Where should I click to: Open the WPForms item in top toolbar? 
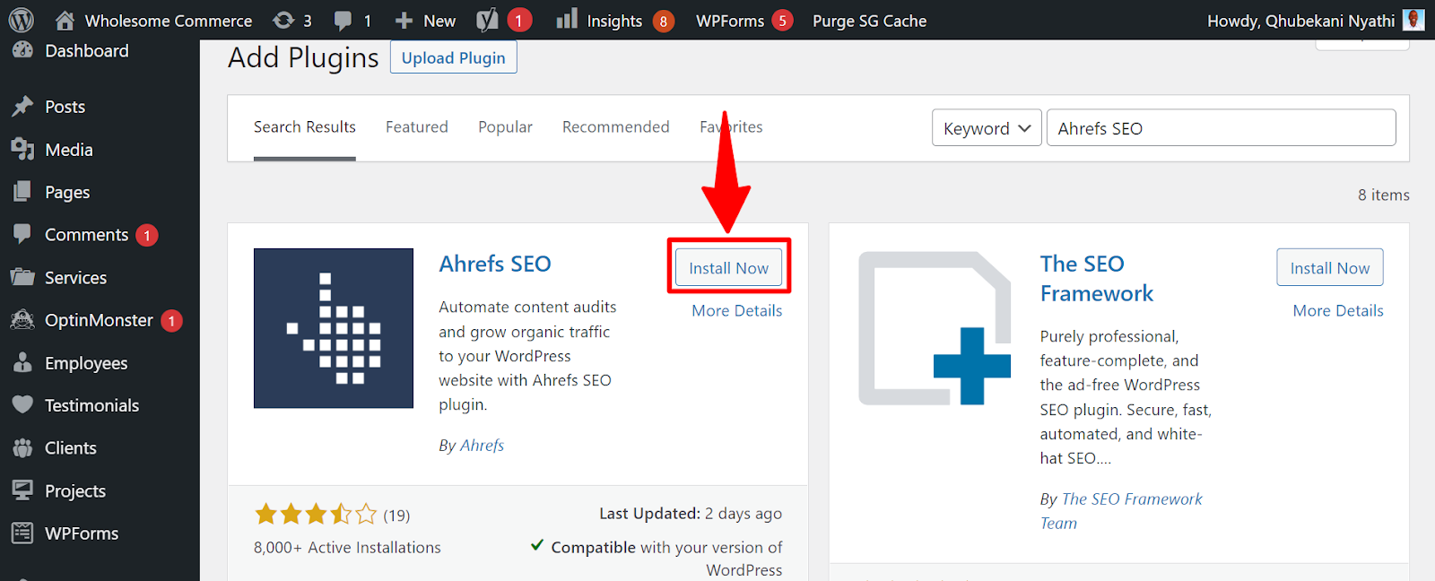click(x=744, y=21)
